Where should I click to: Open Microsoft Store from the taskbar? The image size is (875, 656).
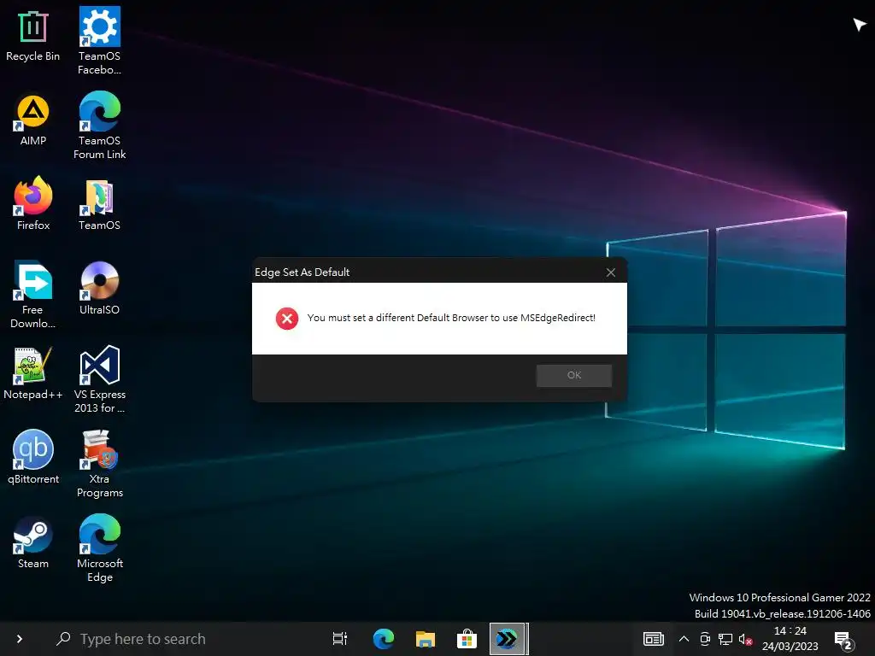coord(467,639)
